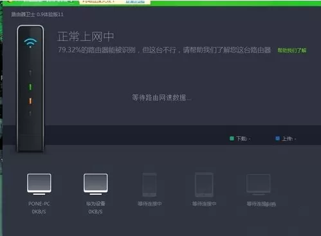This screenshot has height=236, width=321.
Task: Click the 下载 speed label
Action: tap(243, 139)
